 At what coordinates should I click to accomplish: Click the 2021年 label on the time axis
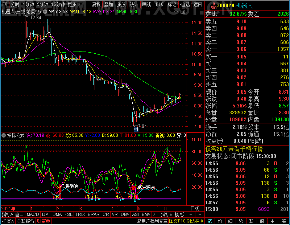8,209
